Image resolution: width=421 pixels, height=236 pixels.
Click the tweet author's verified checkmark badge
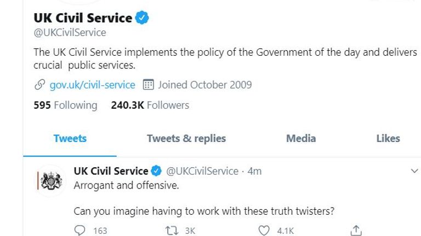click(156, 171)
